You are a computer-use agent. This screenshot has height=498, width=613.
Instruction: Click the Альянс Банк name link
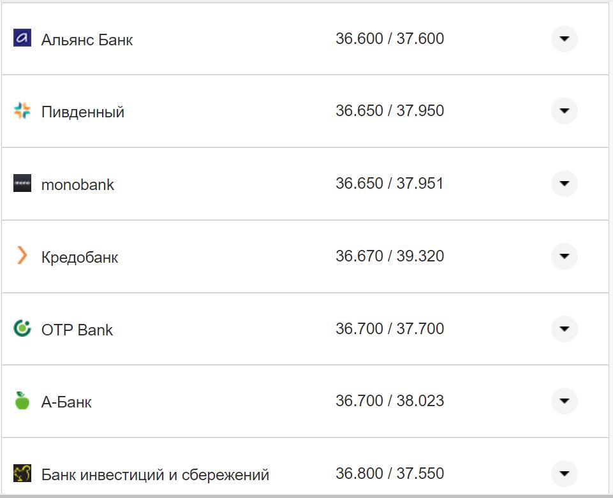click(85, 40)
